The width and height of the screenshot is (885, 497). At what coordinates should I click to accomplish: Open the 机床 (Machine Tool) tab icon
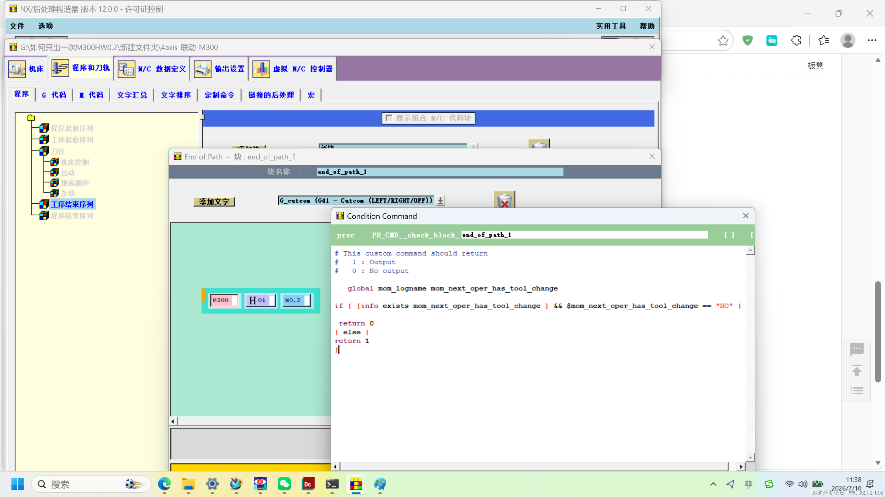tap(17, 69)
